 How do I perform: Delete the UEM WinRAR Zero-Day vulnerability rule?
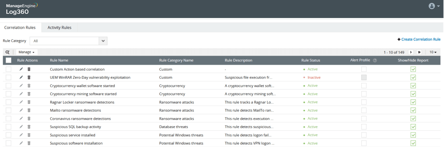click(x=29, y=77)
